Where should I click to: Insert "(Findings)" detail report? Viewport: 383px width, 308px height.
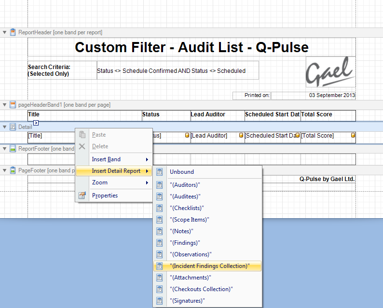coord(207,243)
